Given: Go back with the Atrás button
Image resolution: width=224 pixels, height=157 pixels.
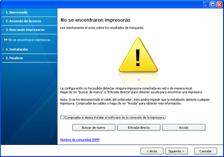Looking at the screenshot, I should tap(152, 151).
